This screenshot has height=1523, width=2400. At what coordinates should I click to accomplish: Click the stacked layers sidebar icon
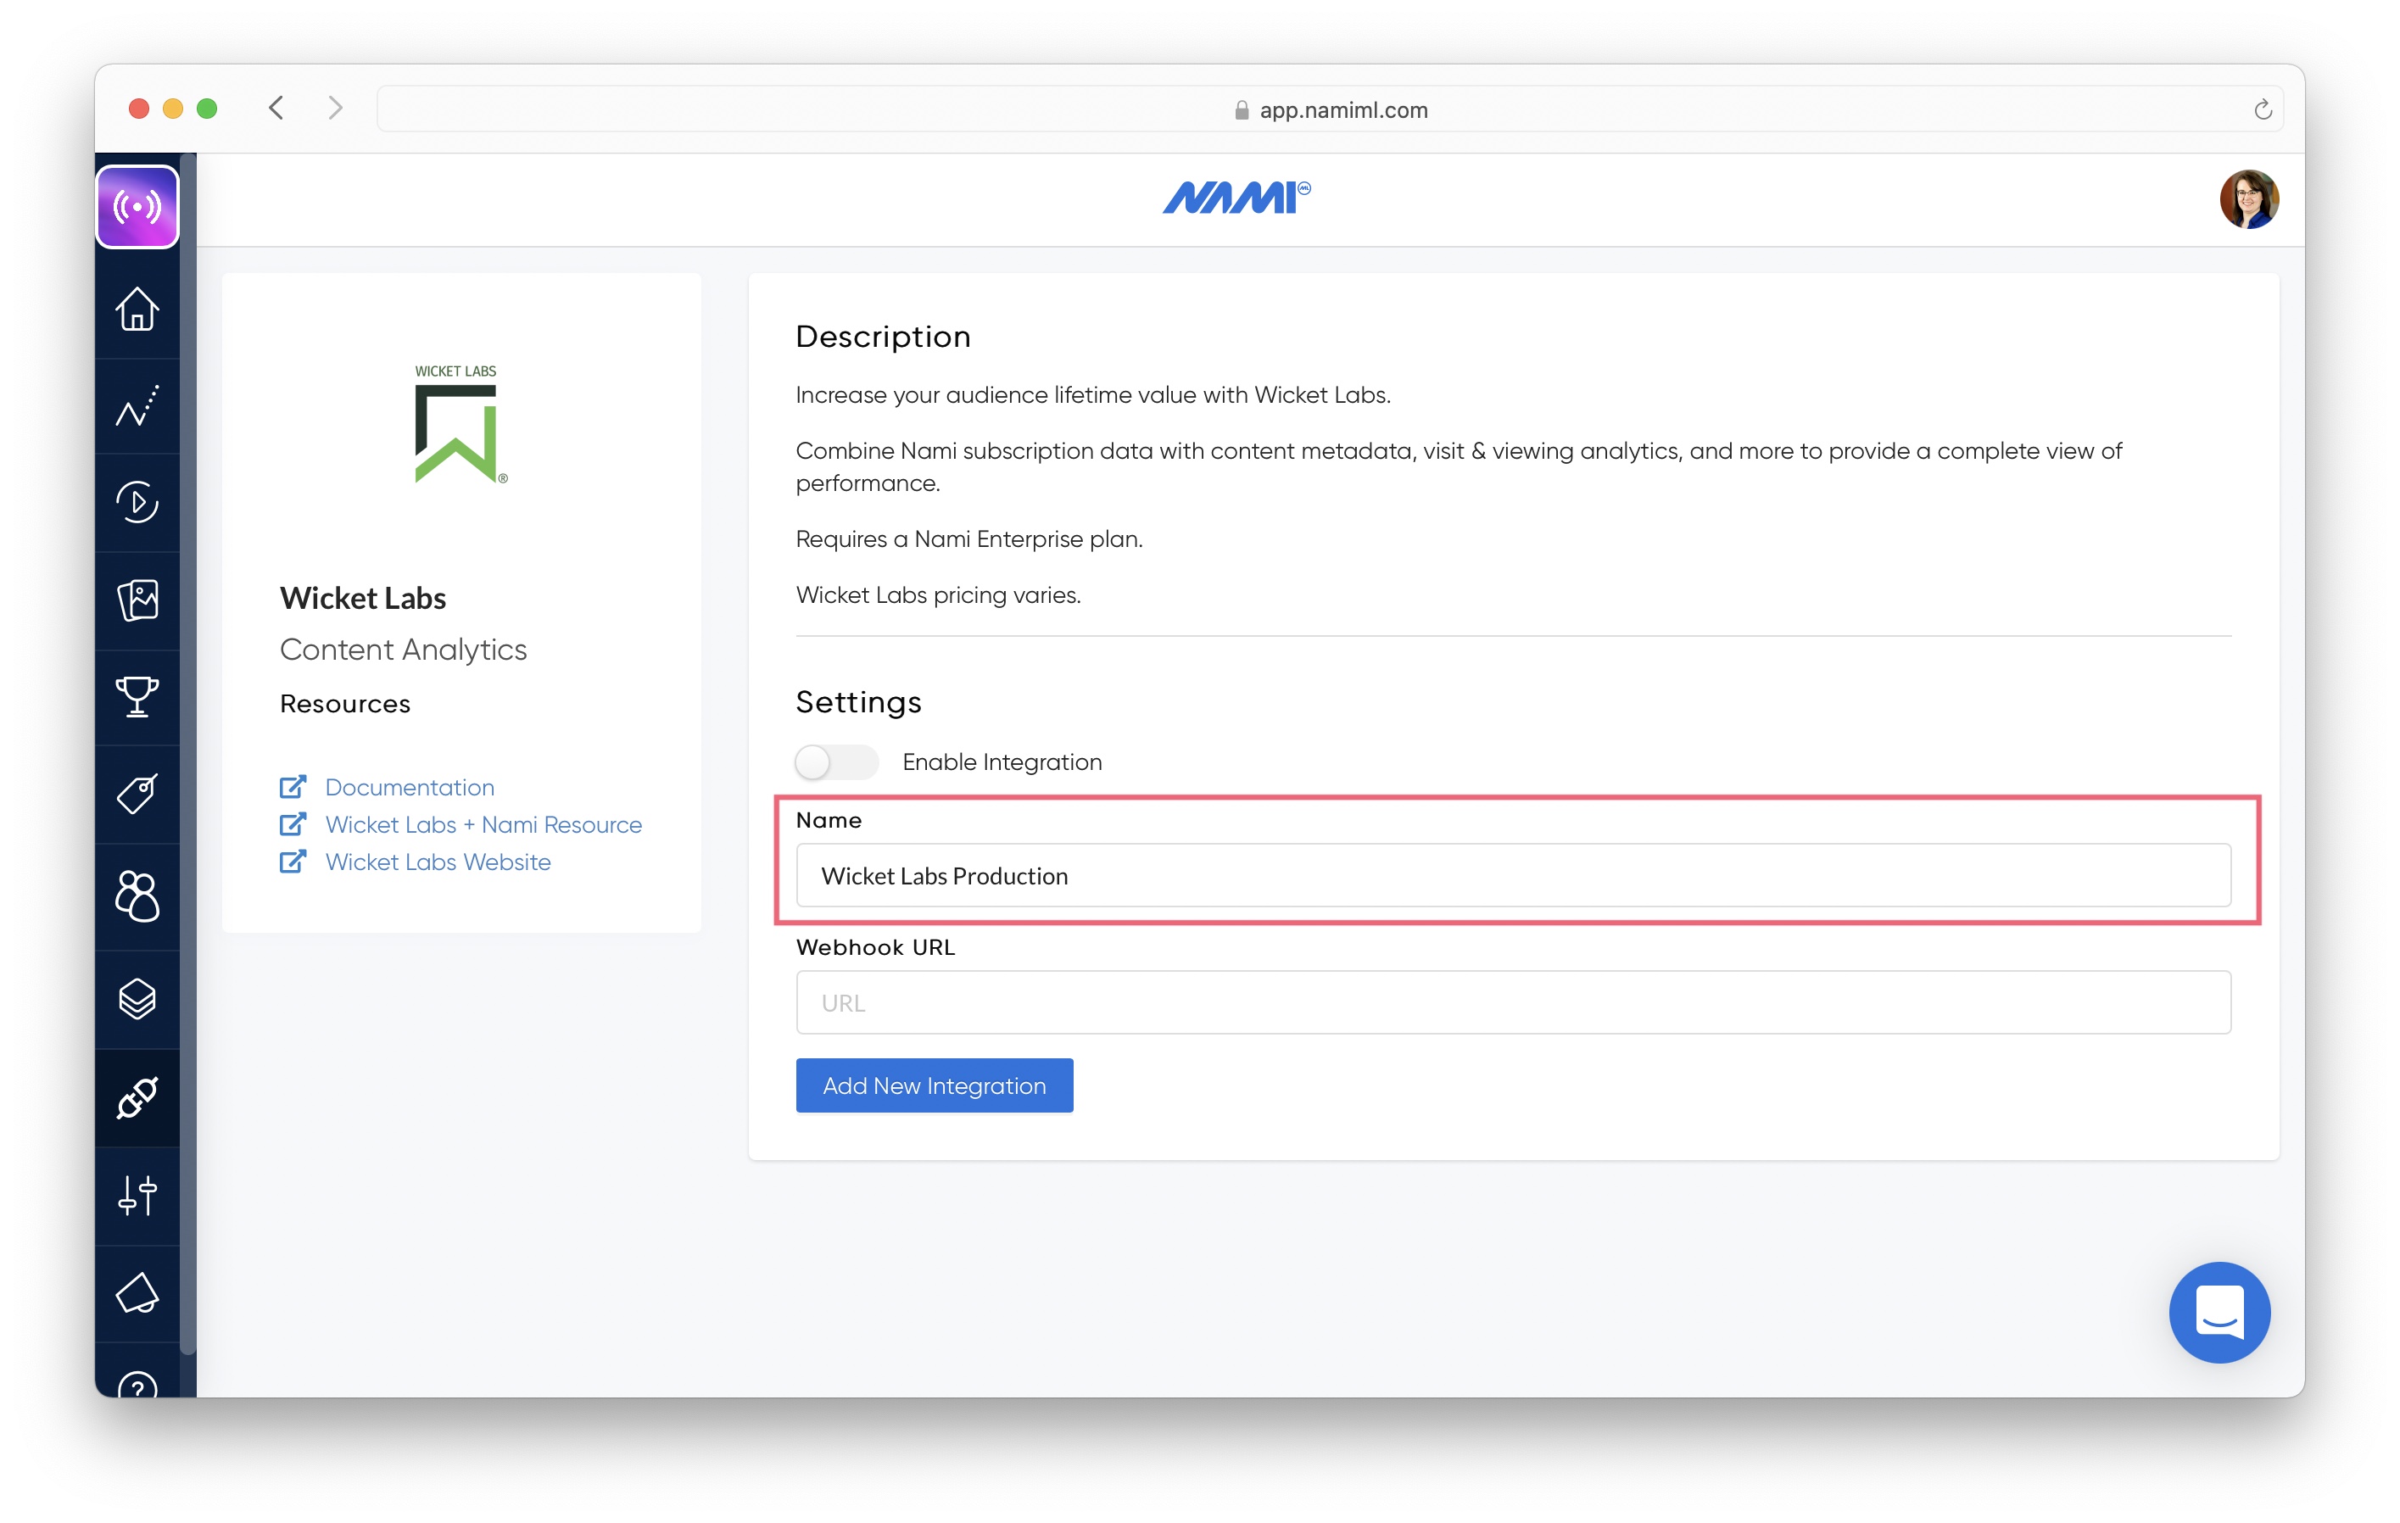pyautogui.click(x=137, y=999)
